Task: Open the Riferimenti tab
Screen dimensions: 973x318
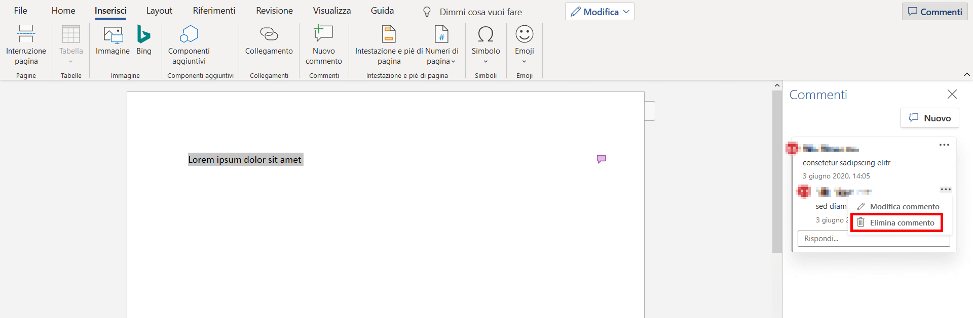Action: pyautogui.click(x=214, y=11)
